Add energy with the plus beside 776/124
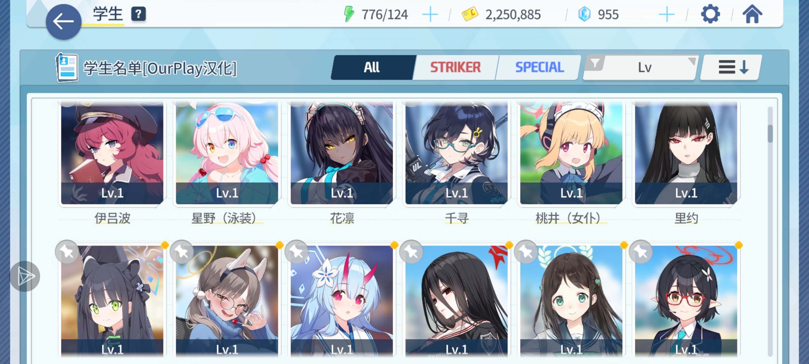 [x=430, y=15]
